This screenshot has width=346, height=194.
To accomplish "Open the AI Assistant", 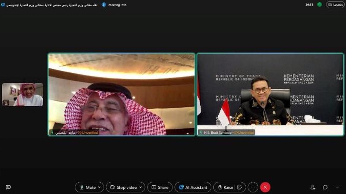I will point(193,187).
